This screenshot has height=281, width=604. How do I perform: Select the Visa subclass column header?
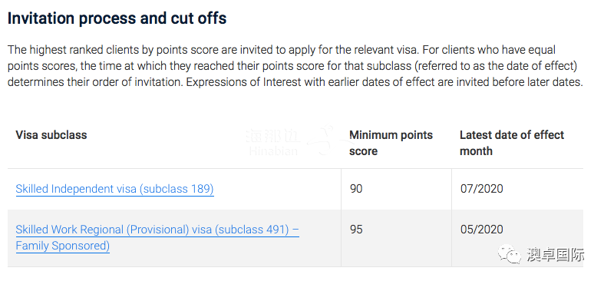coord(51,135)
